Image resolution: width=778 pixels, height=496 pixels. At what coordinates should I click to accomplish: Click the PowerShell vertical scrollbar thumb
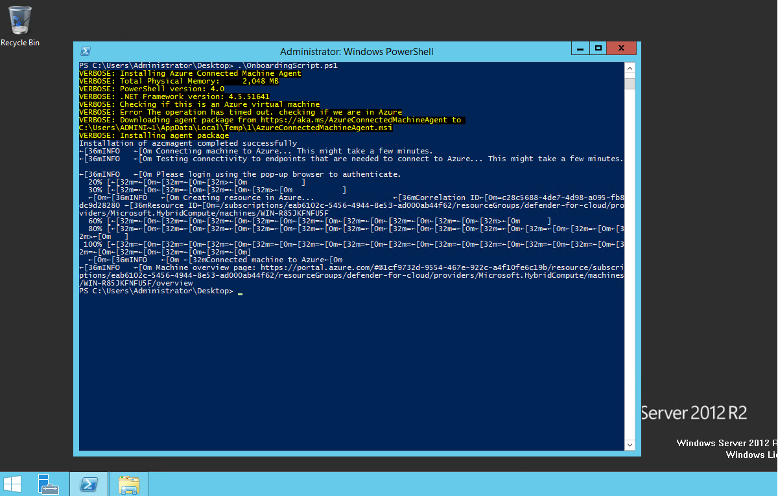pos(630,84)
